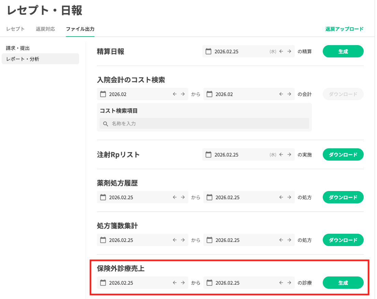Click calendar icon in 精算日報 date field
Image resolution: width=377 pixels, height=299 pixels.
pyautogui.click(x=208, y=52)
